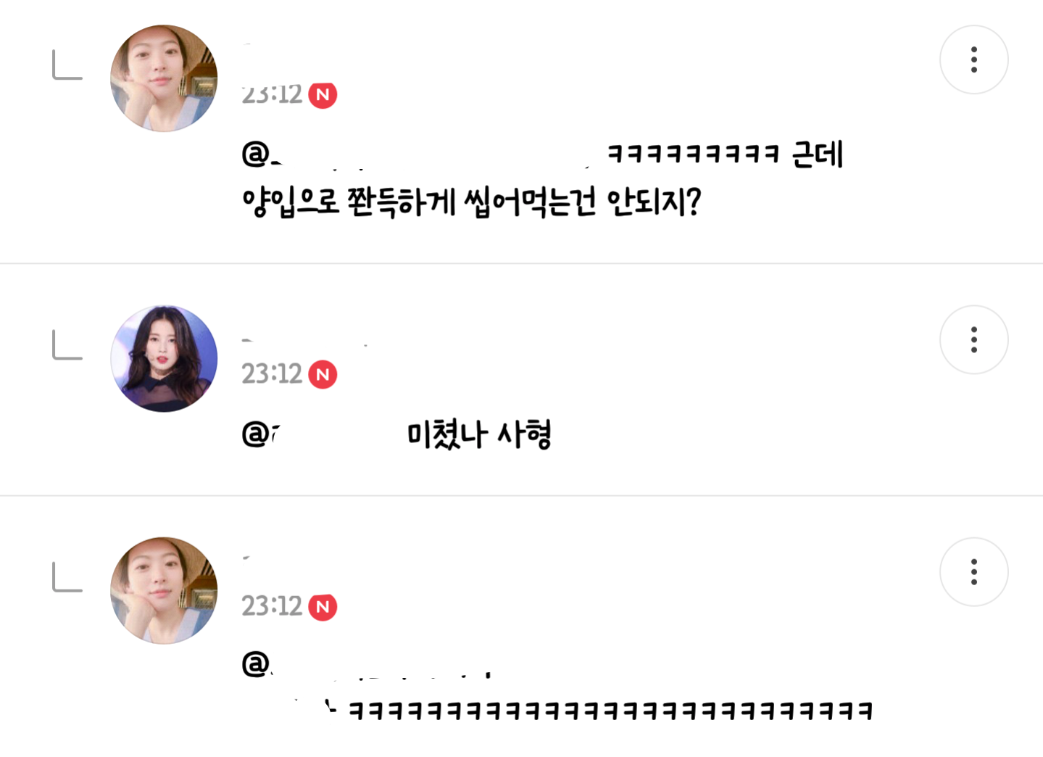
Task: Click the 23:12 timestamp on 미쳤나 사형 comment
Action: tap(272, 374)
